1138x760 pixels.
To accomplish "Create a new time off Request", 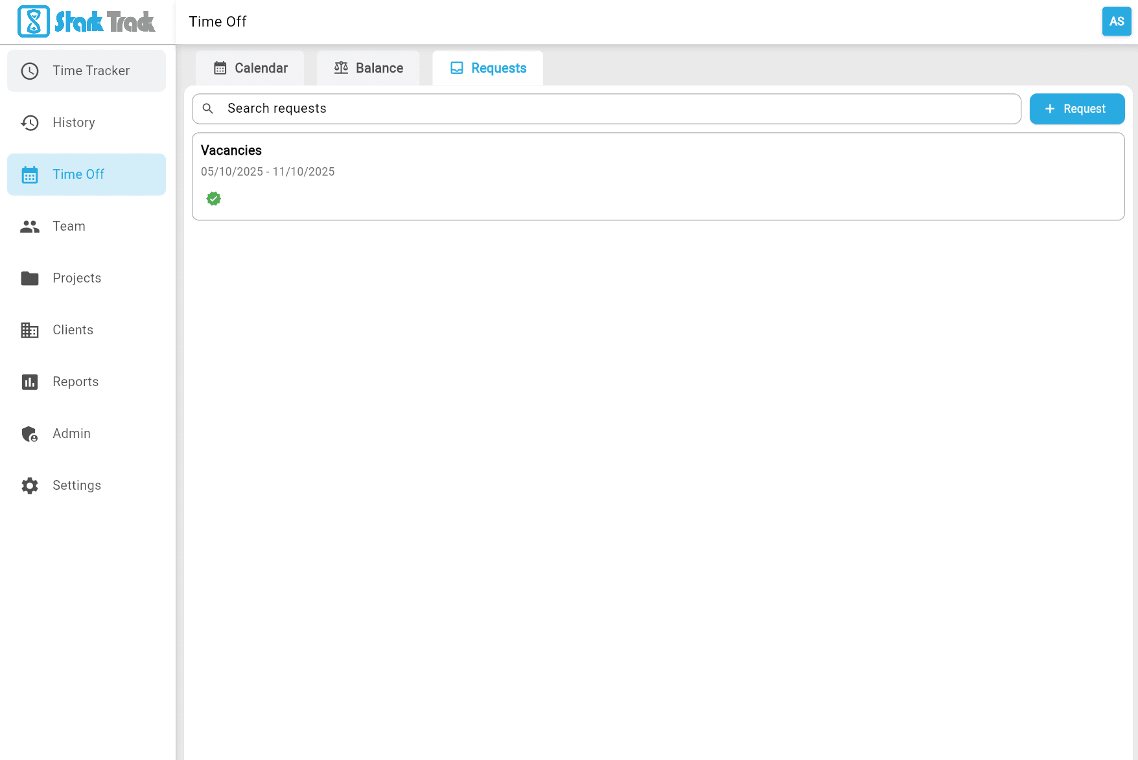I will [x=1076, y=109].
